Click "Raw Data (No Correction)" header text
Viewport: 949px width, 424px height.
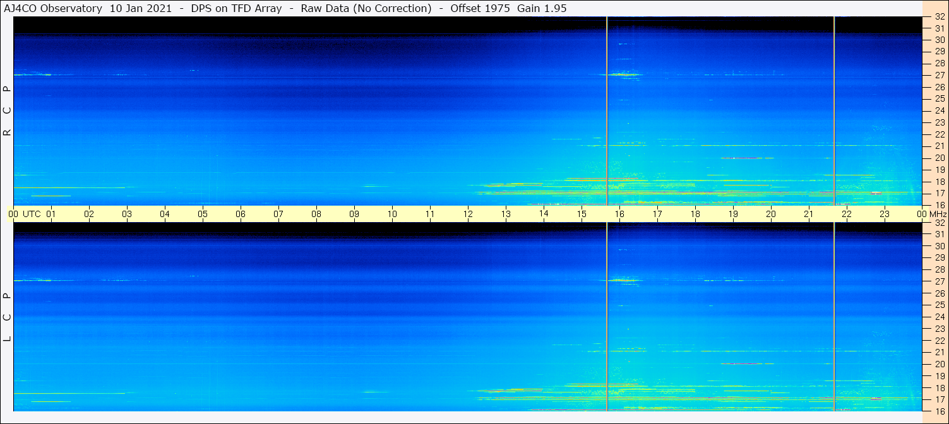pos(366,8)
